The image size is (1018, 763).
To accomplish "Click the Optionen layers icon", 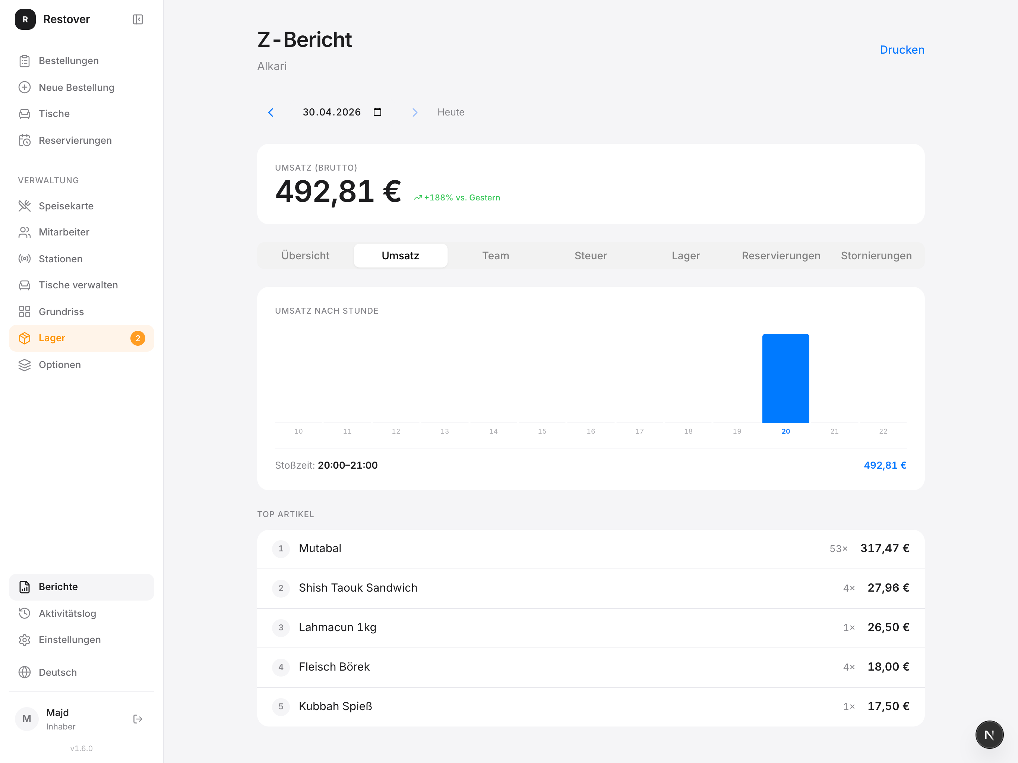I will (24, 365).
